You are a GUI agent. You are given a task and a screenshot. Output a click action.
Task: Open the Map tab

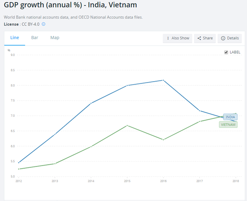(x=55, y=38)
